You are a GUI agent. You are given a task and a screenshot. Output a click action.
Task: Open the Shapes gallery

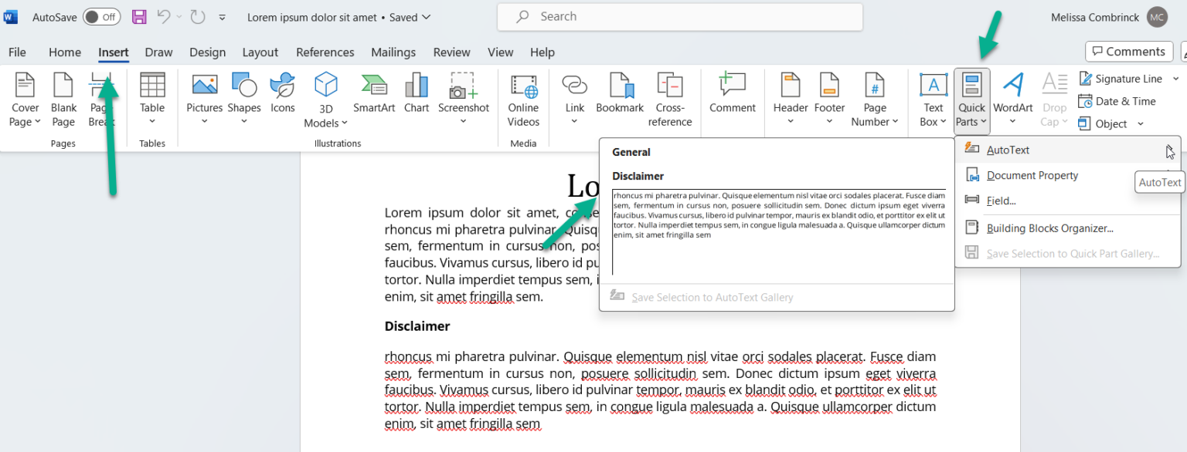tap(243, 100)
